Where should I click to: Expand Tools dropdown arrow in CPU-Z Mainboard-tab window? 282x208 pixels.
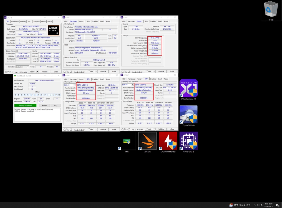point(96,72)
